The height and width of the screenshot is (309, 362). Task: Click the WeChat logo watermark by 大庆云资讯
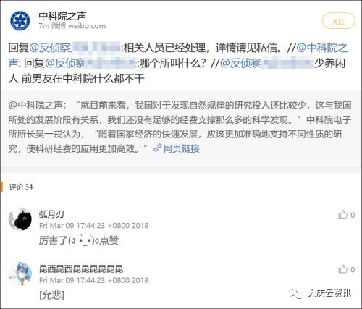tap(296, 293)
